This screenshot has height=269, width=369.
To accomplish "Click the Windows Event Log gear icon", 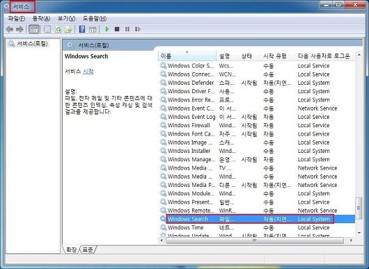I will click(163, 117).
